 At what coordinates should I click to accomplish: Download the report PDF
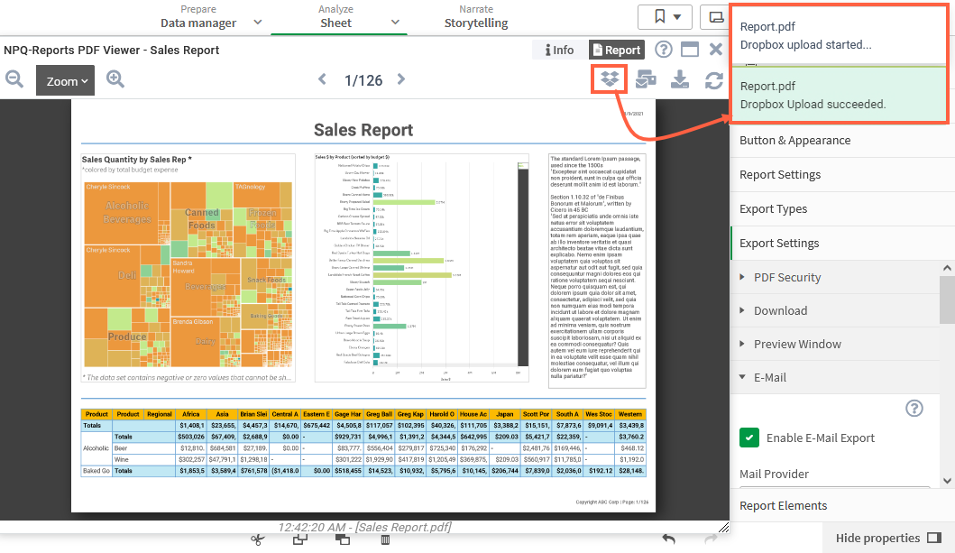coord(680,79)
